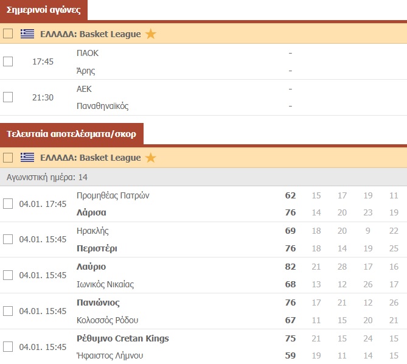Click date 04.01. 15:45 of Ηρακλής match
The image size is (407, 364).
click(43, 239)
